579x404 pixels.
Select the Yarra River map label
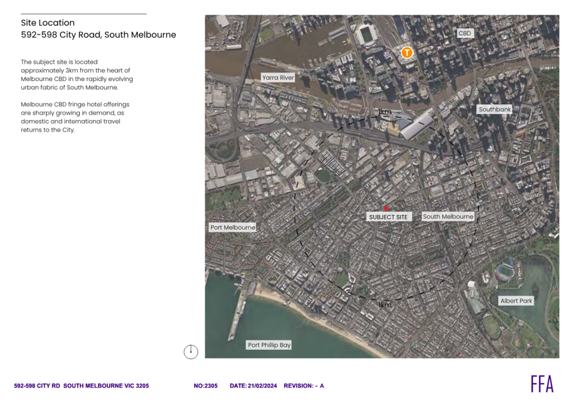278,78
